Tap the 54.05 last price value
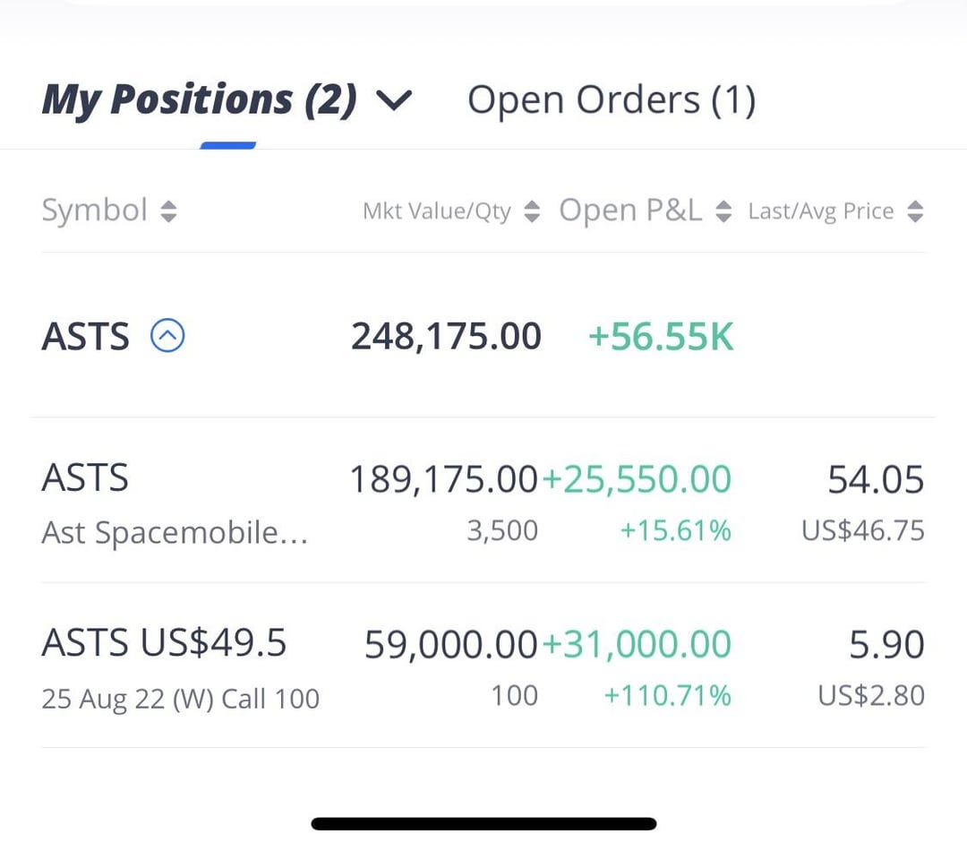 click(876, 479)
